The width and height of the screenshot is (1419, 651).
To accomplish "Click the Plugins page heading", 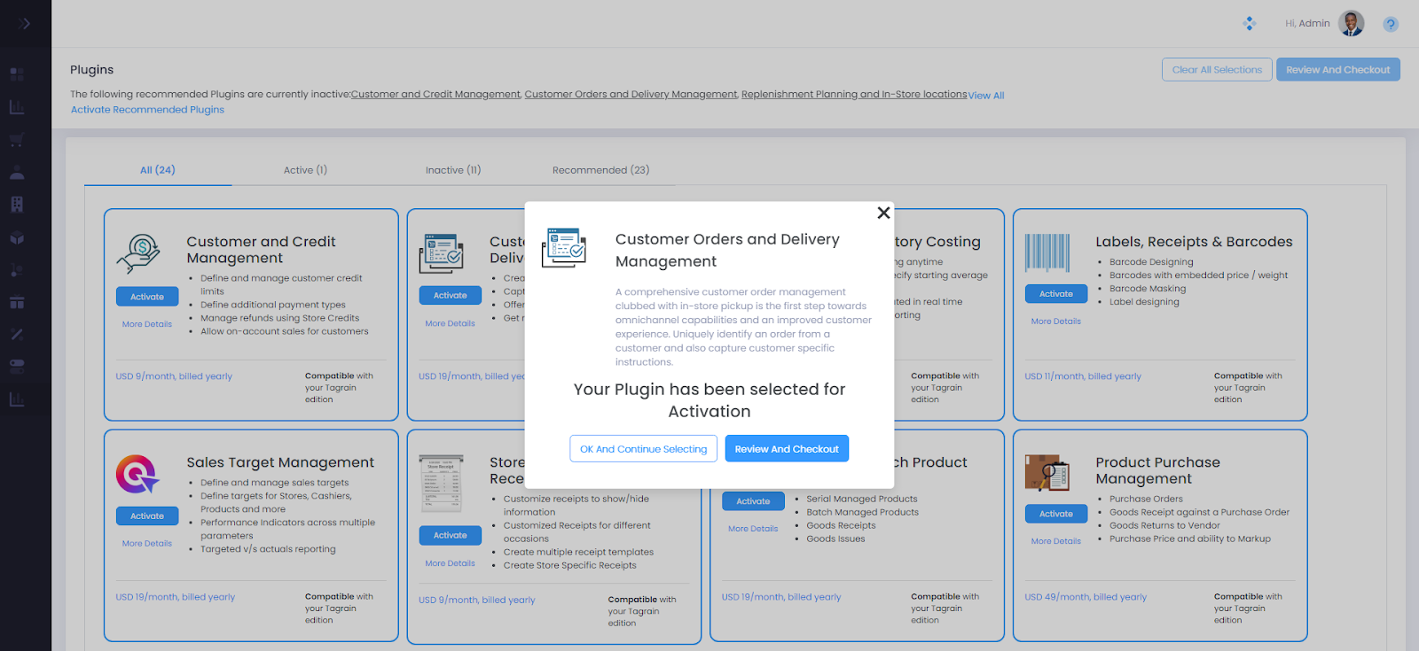I will tap(92, 70).
